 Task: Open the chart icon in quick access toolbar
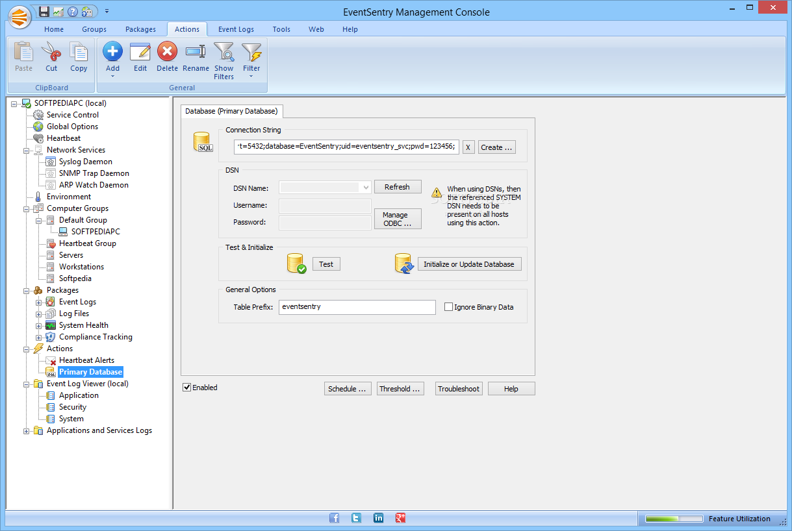(x=58, y=11)
